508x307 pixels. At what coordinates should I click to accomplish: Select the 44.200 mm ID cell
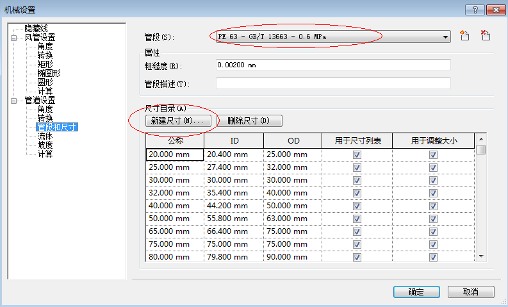(234, 206)
